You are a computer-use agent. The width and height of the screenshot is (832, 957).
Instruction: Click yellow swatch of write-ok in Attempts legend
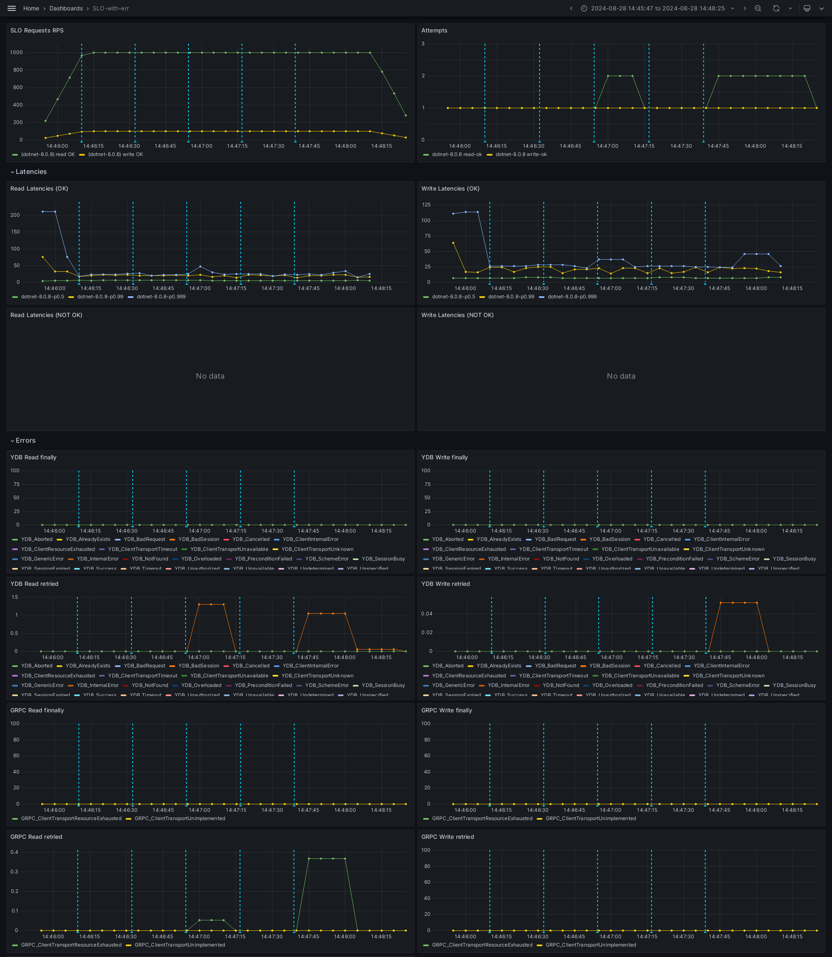click(489, 155)
